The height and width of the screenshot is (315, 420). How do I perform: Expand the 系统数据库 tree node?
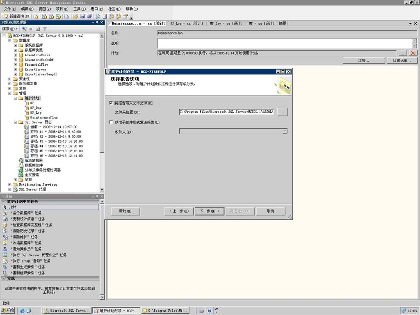coord(16,45)
